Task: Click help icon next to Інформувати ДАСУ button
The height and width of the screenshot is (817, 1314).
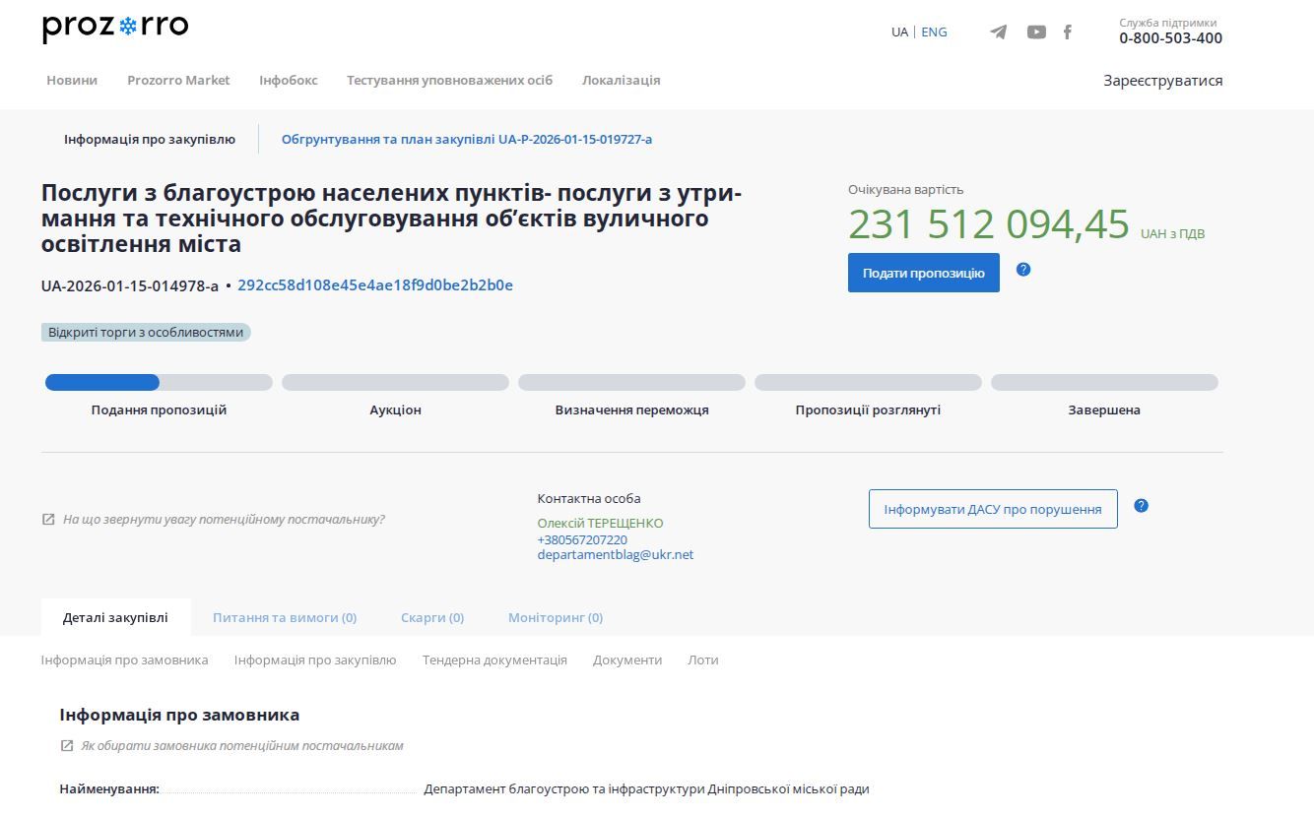Action: click(1142, 505)
